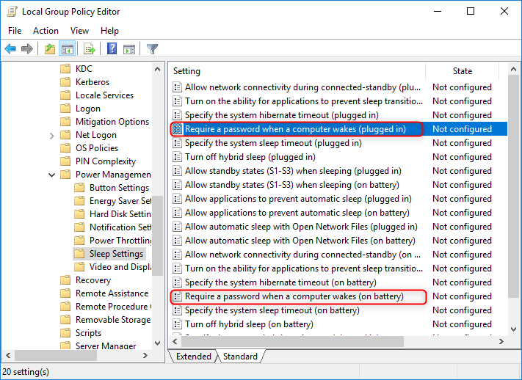Screen dimensions: 522x380
Task: Click the Back arrow in the toolbar
Action: click(x=10, y=49)
